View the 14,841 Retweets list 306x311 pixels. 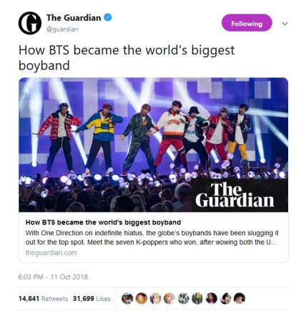(43, 299)
